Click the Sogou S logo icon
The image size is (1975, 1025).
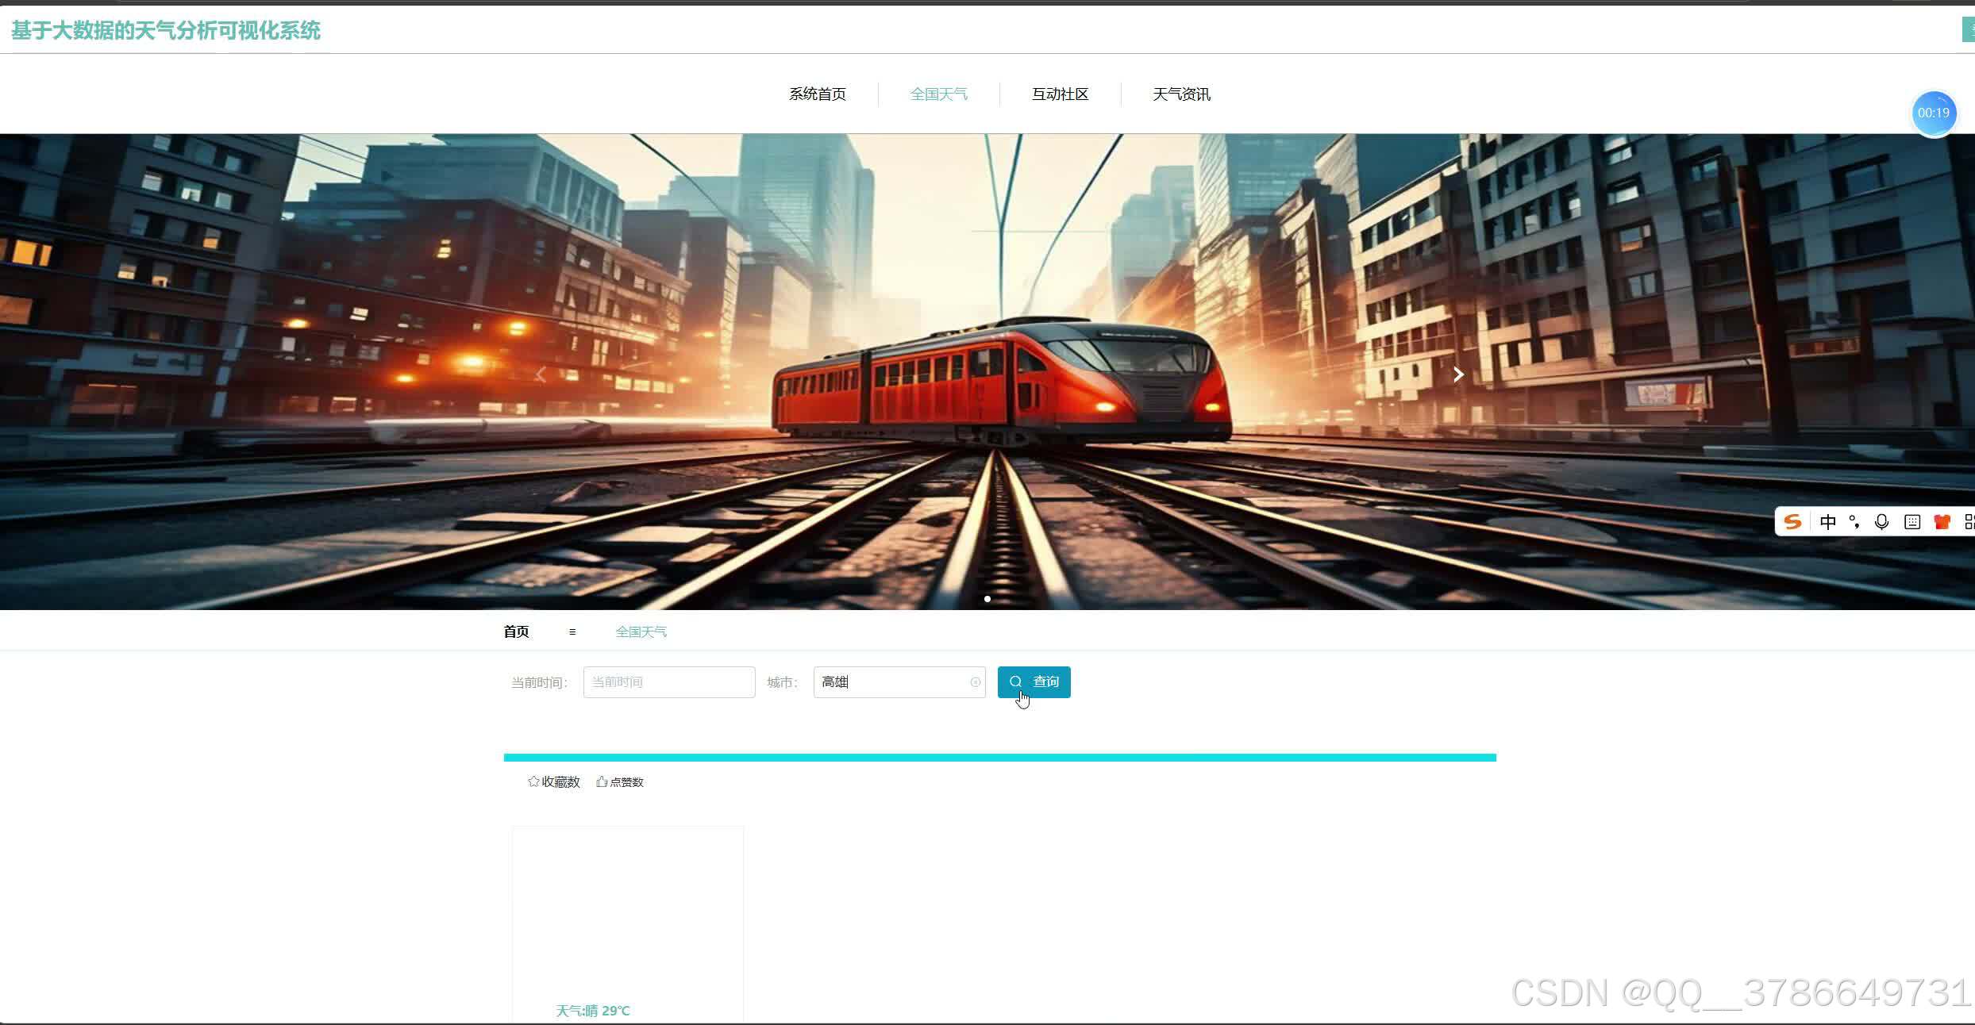pyautogui.click(x=1792, y=521)
